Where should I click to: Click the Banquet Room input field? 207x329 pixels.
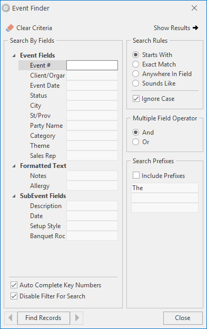(92, 236)
